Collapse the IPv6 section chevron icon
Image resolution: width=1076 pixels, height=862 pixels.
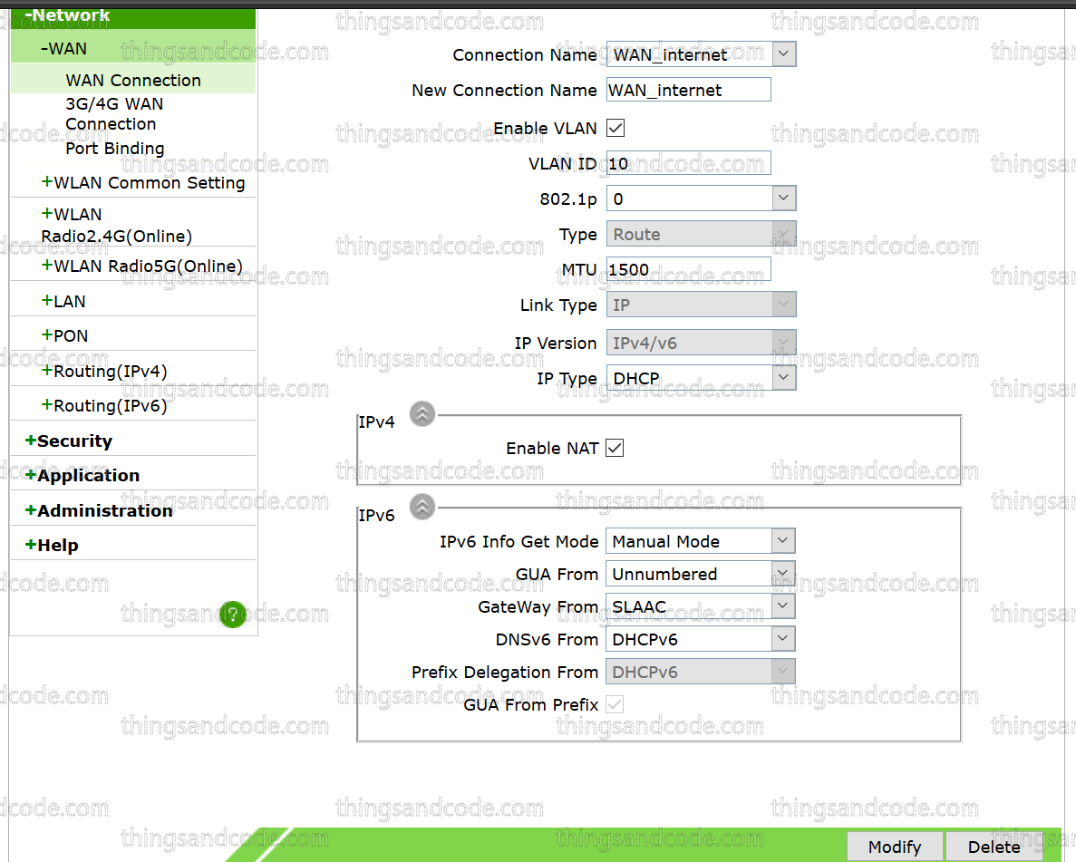pos(422,507)
